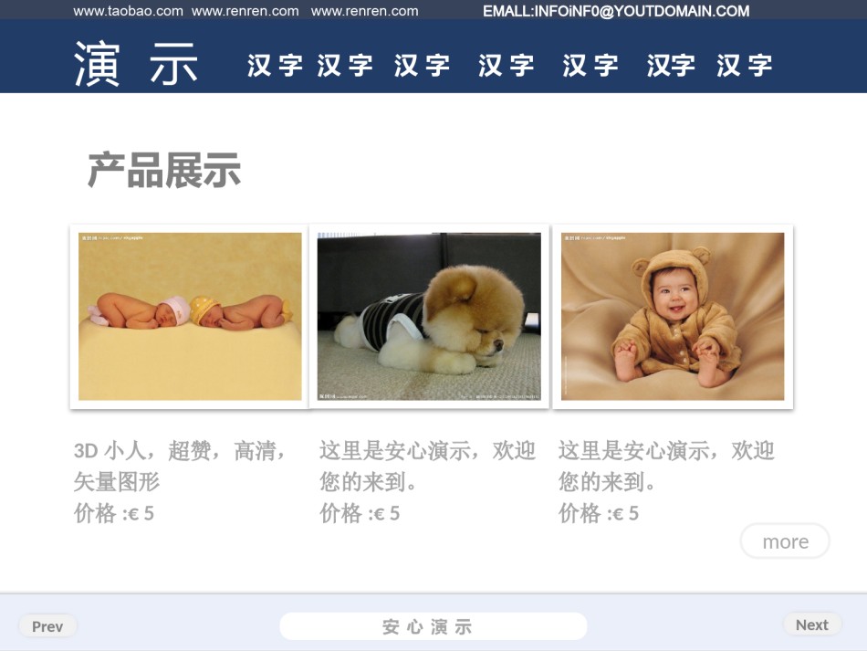Click the 演示 site logo
Viewport: 867px width, 651px height.
[136, 64]
